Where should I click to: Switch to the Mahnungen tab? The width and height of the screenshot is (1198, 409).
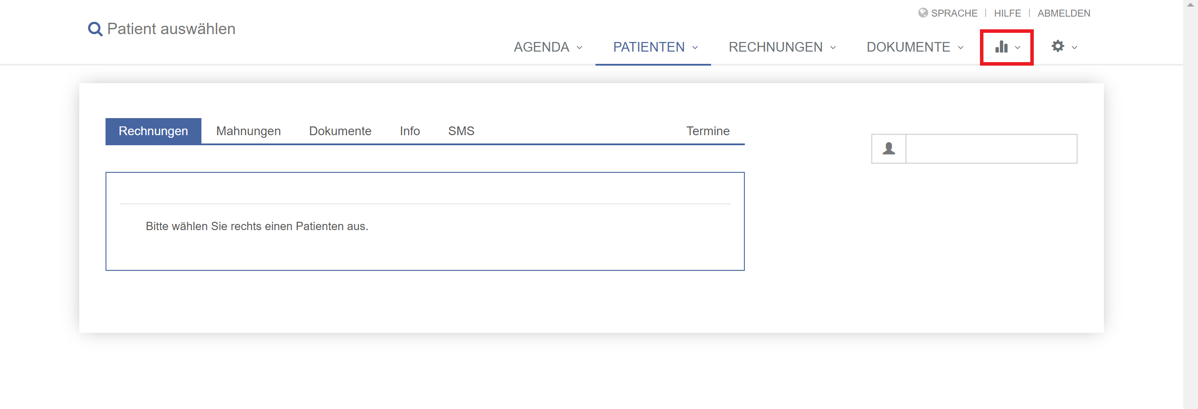[248, 131]
